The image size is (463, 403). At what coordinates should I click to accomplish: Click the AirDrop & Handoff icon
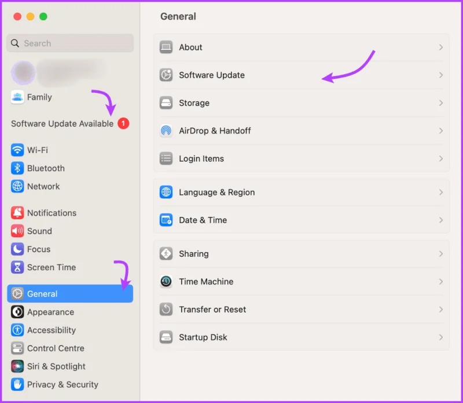pos(166,130)
